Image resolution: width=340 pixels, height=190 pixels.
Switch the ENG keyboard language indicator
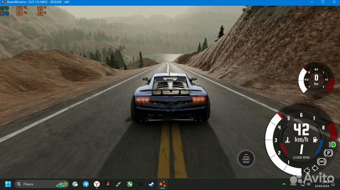(293, 184)
